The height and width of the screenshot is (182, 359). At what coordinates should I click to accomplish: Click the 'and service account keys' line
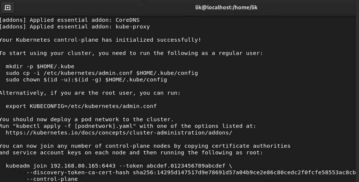coord(131,153)
